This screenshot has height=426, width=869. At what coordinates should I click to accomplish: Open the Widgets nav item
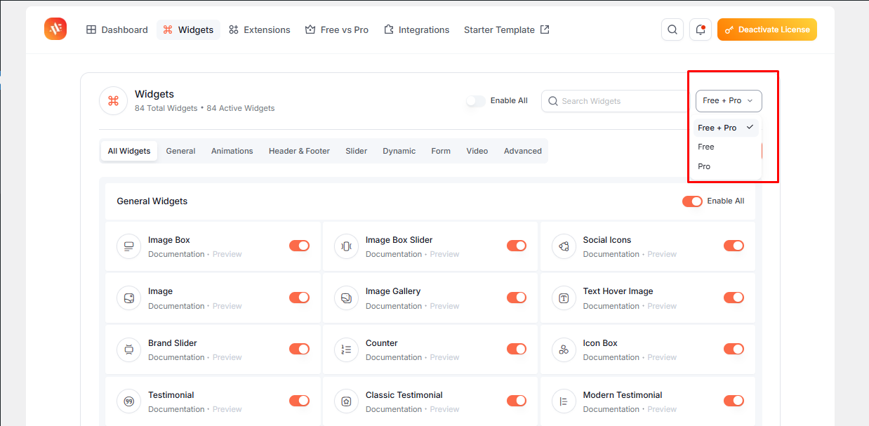pos(188,29)
